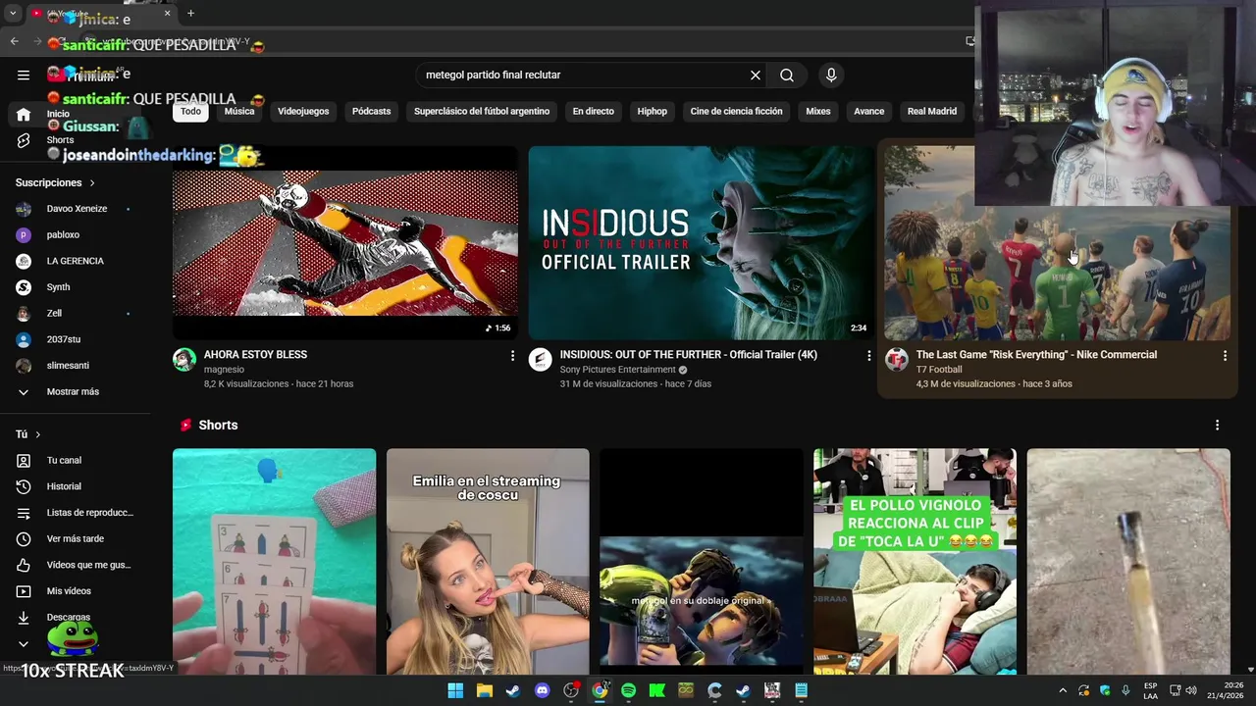
Task: Play INSIDIOUS Official Trailer thumbnail
Action: point(701,243)
